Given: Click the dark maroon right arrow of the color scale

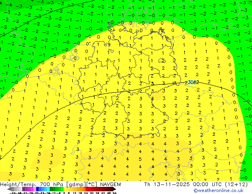Looking at the screenshot, I should (x=114, y=189).
